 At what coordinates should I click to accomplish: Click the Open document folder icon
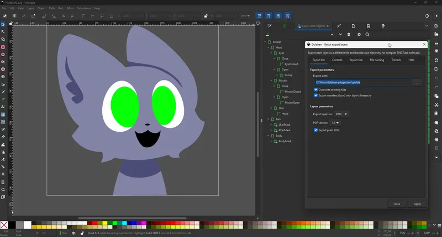tap(436, 34)
